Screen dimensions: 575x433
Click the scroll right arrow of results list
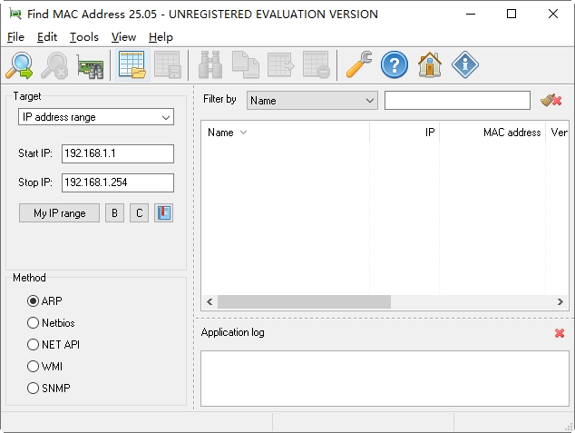(x=560, y=301)
